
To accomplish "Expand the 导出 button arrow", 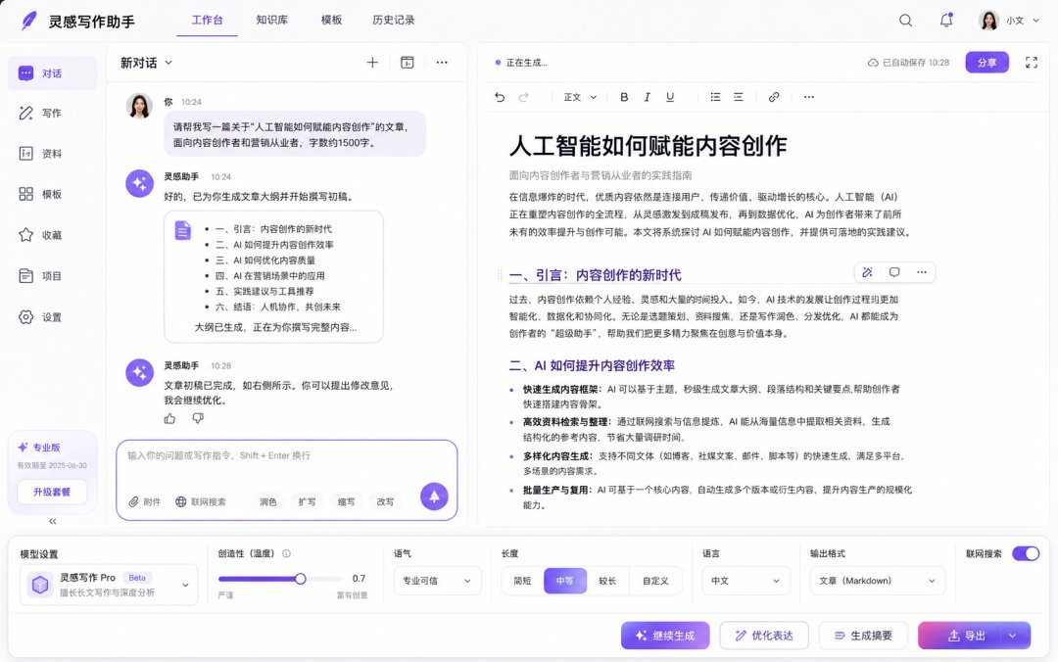I will pos(1012,636).
